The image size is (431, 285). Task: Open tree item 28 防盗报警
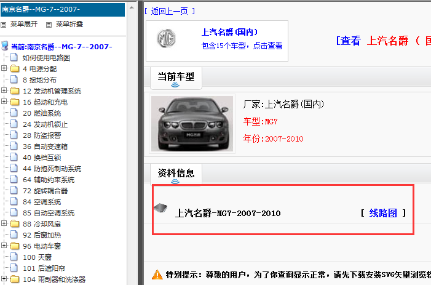point(42,135)
